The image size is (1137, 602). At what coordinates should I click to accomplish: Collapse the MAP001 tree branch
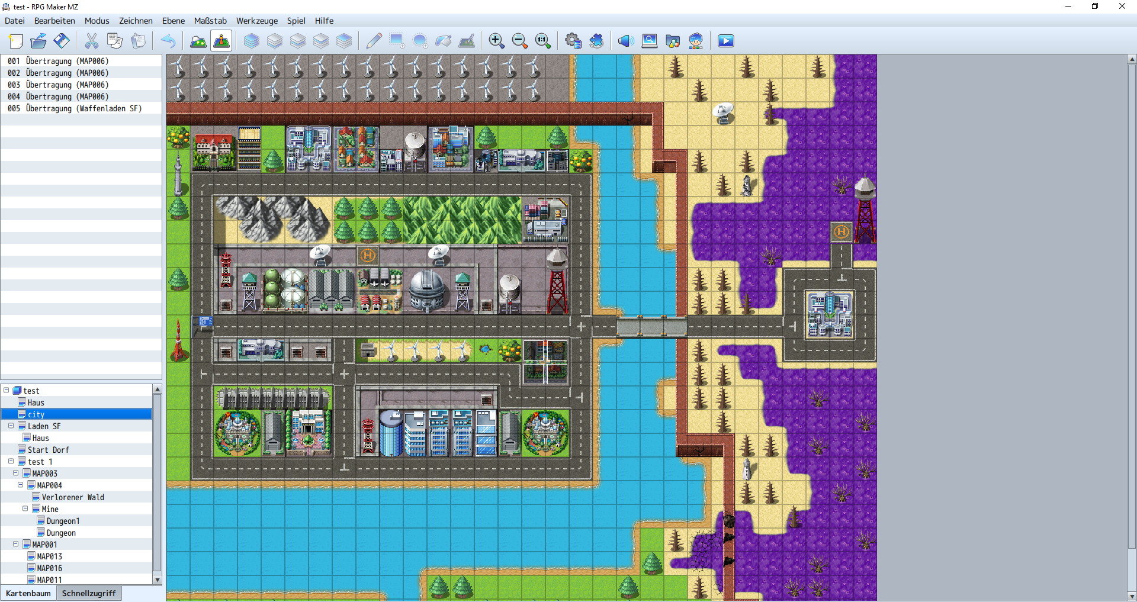[x=15, y=545]
